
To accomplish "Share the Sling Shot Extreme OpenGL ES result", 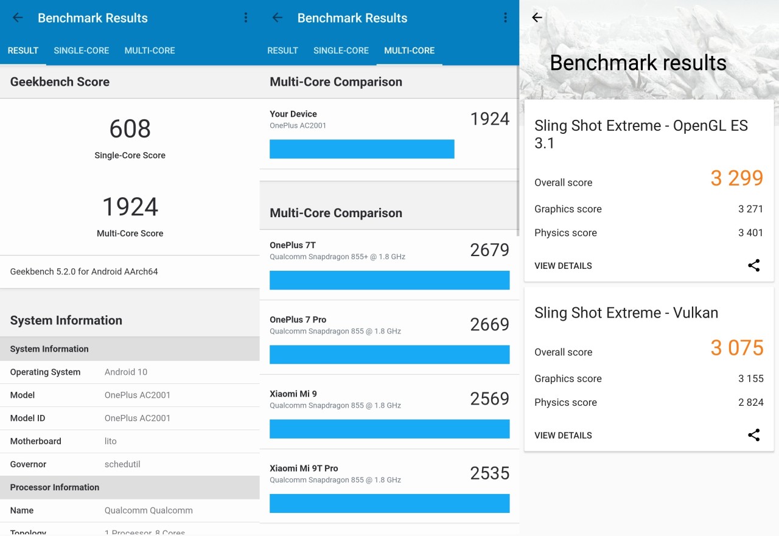I will 753,265.
